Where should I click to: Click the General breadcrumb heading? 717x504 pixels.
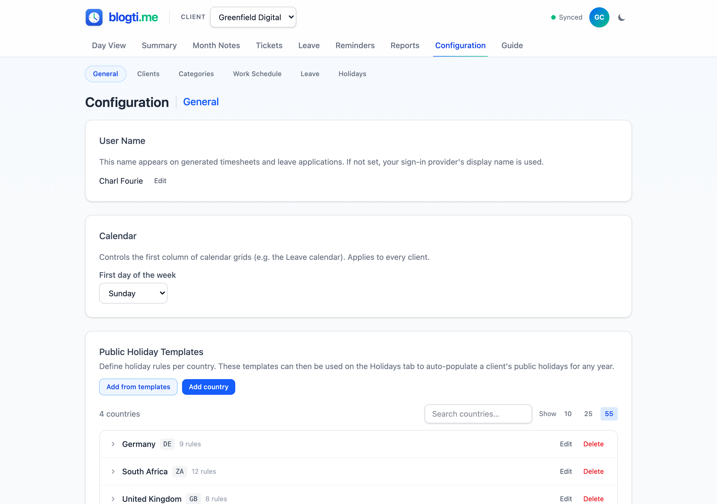click(201, 102)
